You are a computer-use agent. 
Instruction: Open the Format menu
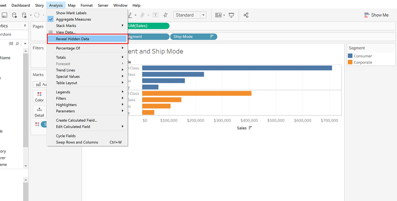coord(87,5)
